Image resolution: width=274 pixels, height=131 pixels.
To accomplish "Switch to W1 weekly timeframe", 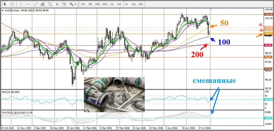I will tap(134, 4).
